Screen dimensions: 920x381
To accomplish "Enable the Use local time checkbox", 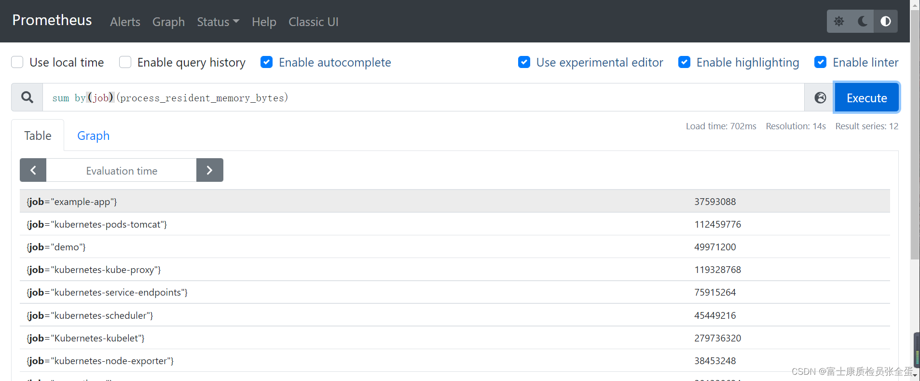I will pos(17,62).
